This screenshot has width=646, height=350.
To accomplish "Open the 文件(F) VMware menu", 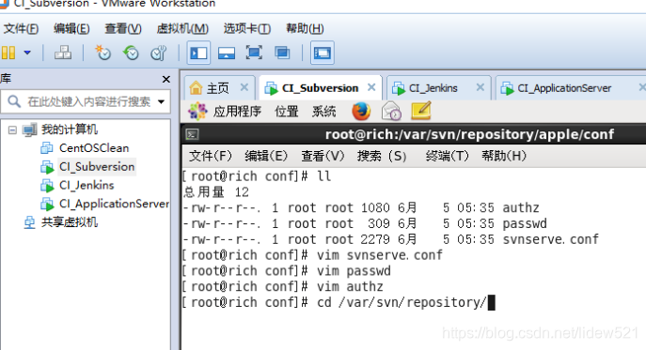I will coord(21,28).
